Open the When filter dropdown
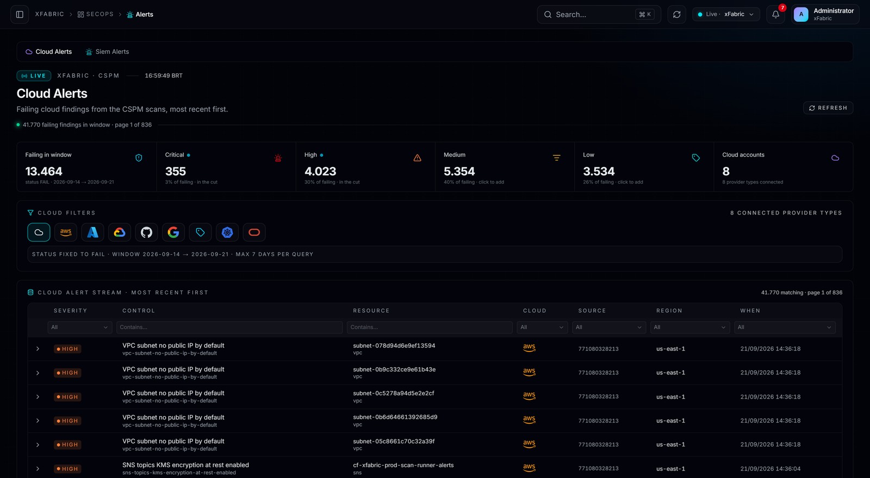 (785, 327)
